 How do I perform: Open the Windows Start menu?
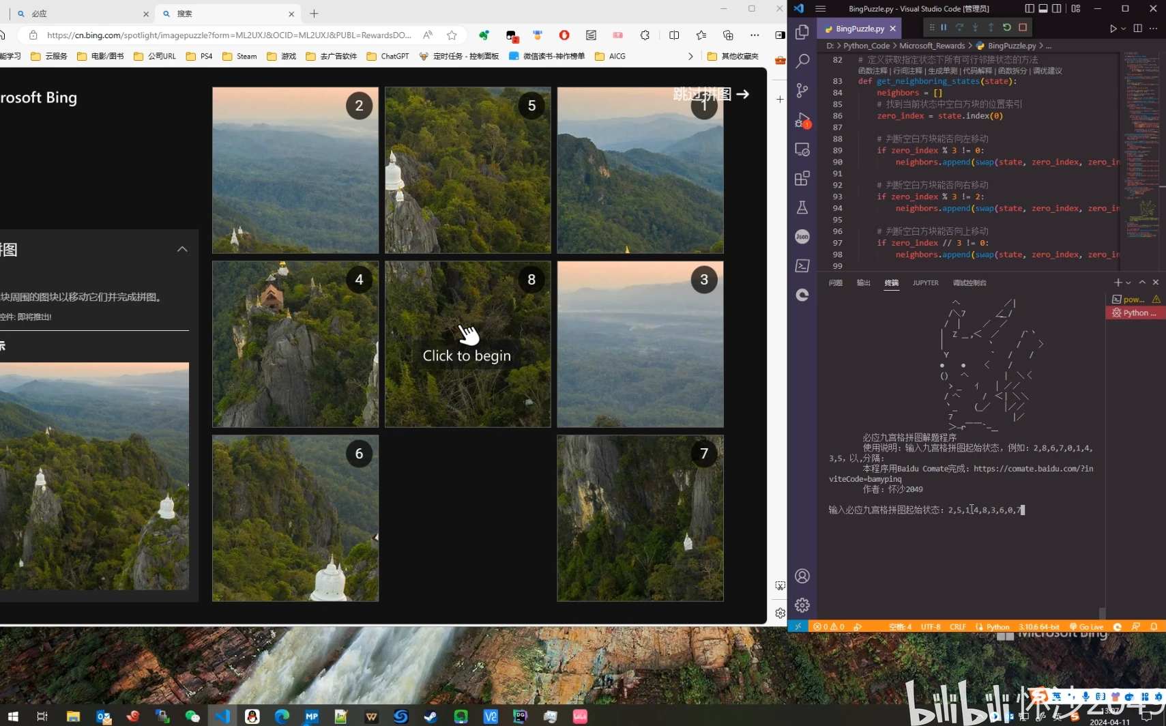(12, 716)
